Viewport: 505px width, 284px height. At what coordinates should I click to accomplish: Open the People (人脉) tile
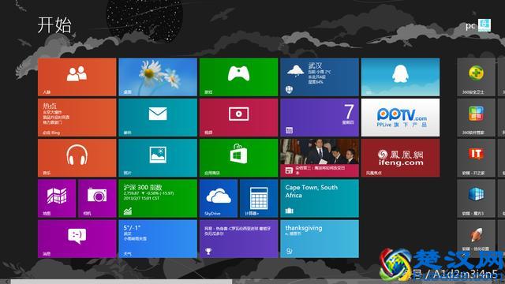(x=77, y=77)
